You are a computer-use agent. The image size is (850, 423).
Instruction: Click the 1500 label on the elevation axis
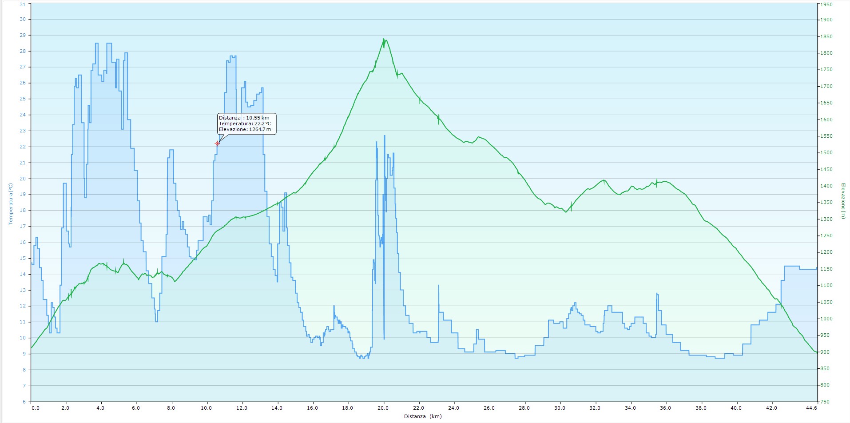(826, 152)
